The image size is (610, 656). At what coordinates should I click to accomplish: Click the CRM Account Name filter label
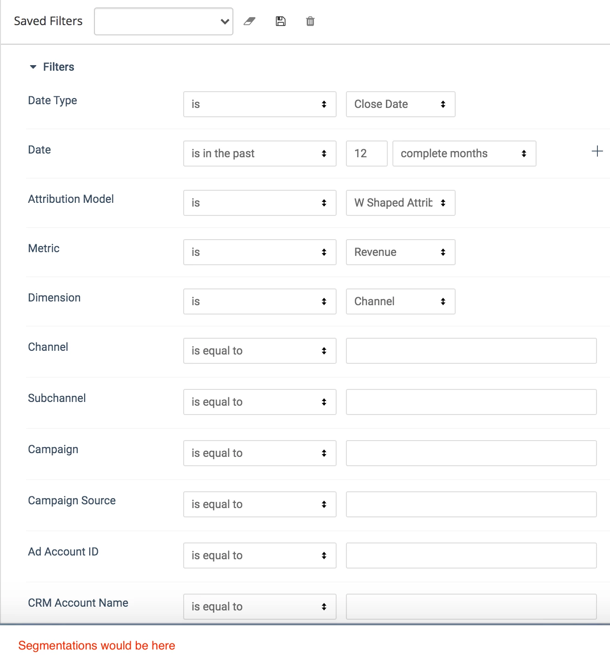tap(78, 603)
